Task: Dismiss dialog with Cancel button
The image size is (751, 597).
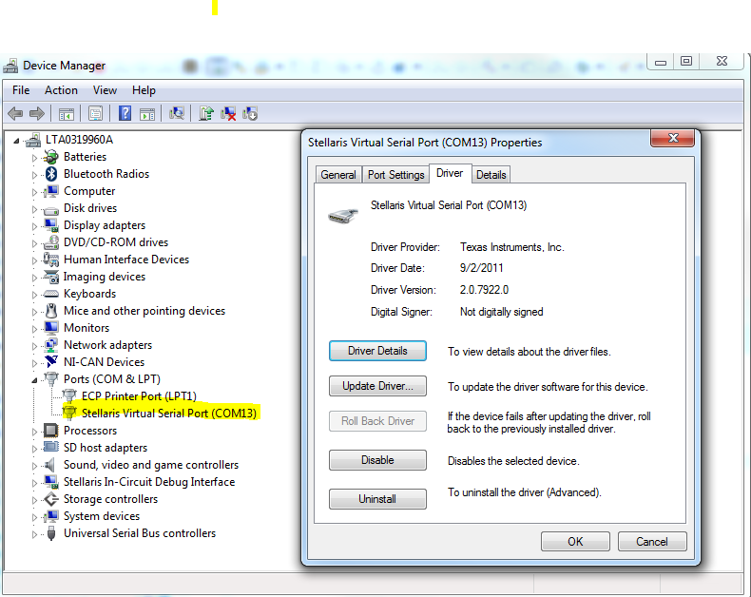Action: pyautogui.click(x=652, y=542)
